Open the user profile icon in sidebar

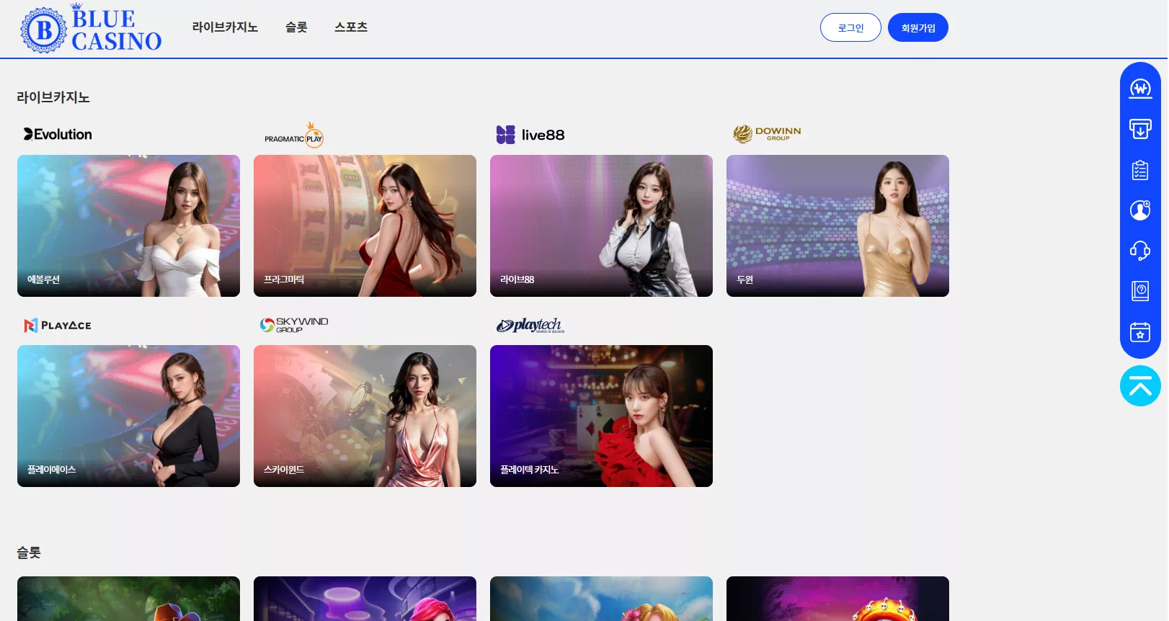pos(1140,210)
